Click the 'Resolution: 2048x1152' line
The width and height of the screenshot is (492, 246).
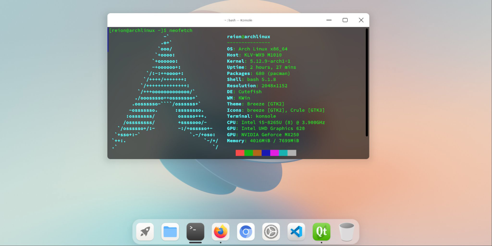[257, 86]
